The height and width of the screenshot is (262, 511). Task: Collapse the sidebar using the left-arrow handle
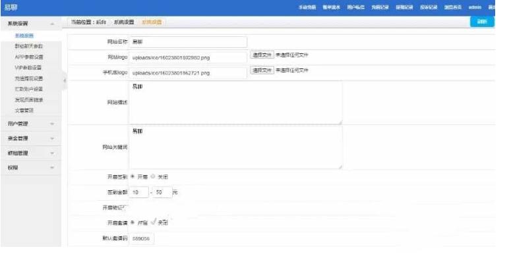(65, 80)
